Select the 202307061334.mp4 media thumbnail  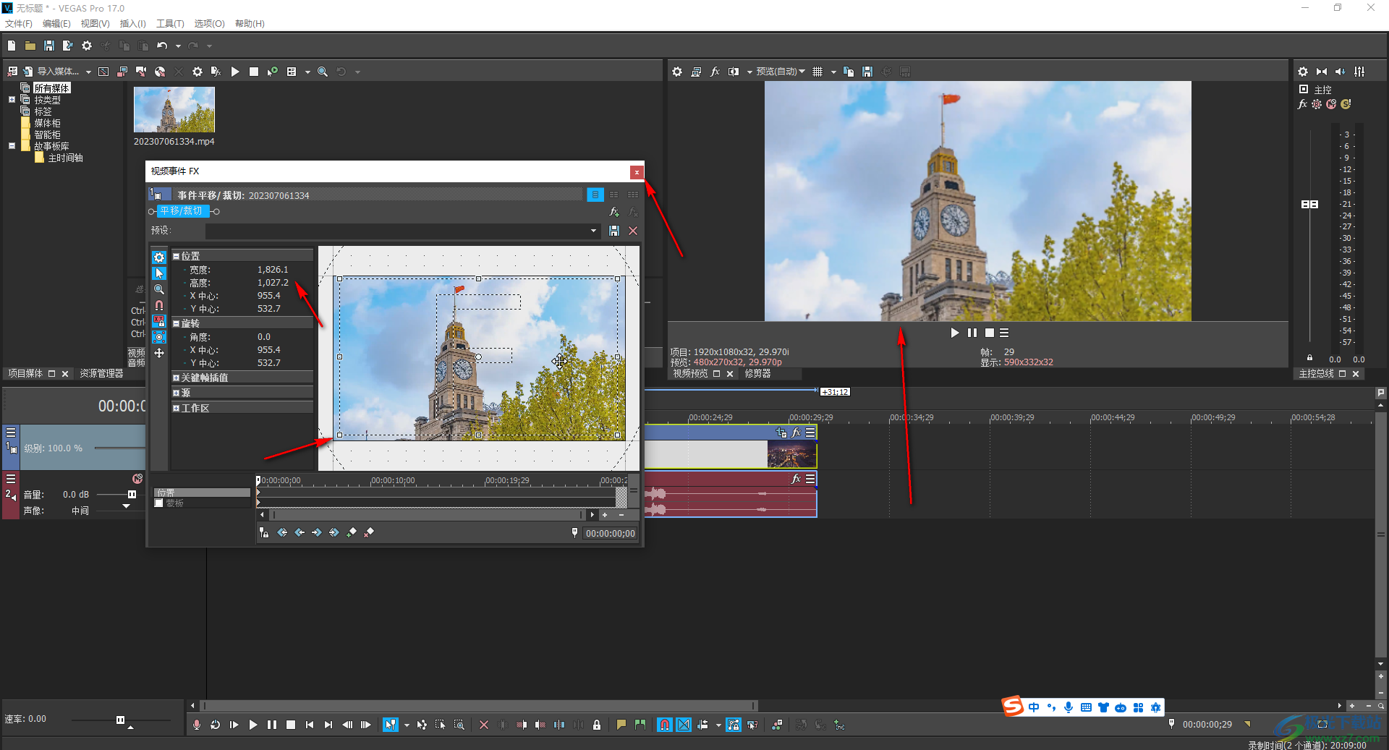(x=174, y=109)
